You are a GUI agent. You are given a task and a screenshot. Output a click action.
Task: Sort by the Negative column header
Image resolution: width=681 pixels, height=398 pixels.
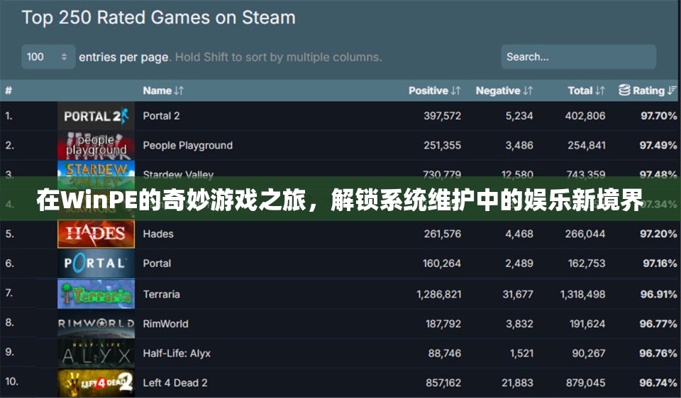(504, 91)
